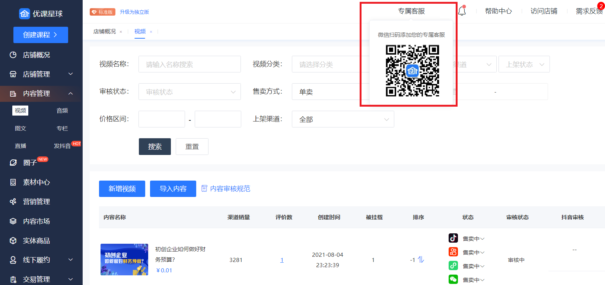Screen dimensions: 605x285
Task: Expand the 店铺管理 menu
Action: coord(70,74)
